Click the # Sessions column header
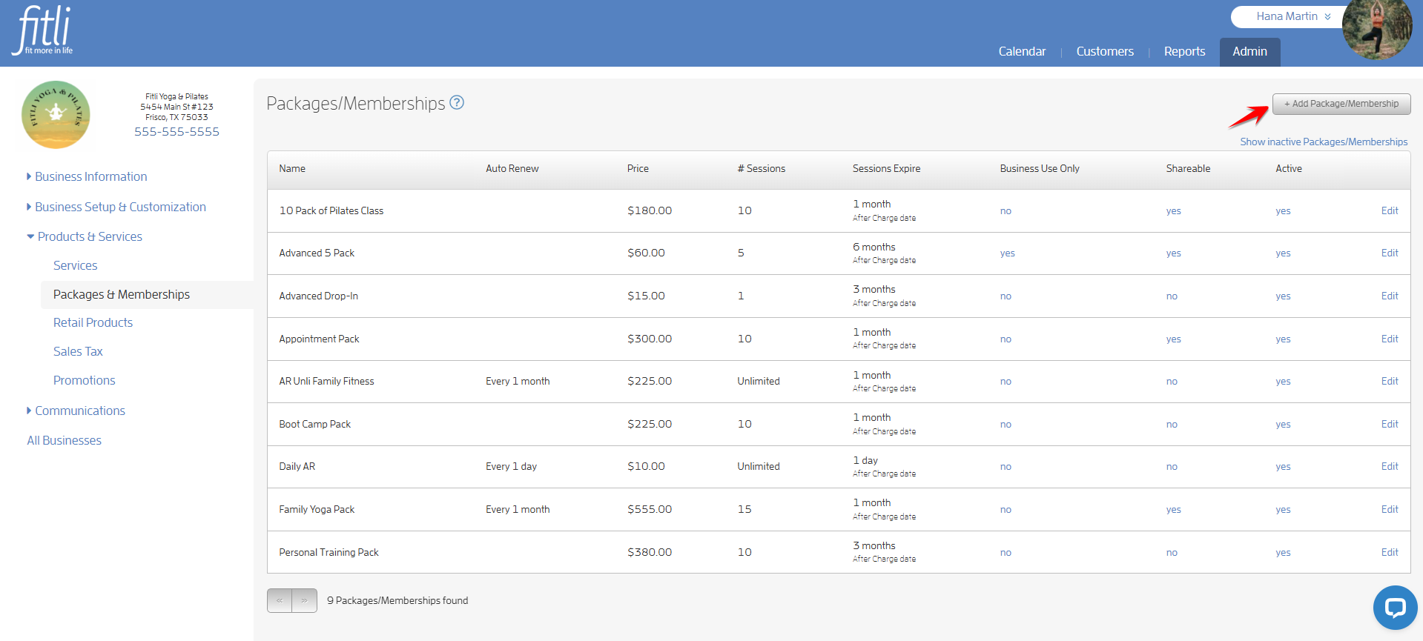The width and height of the screenshot is (1423, 641). click(x=762, y=168)
